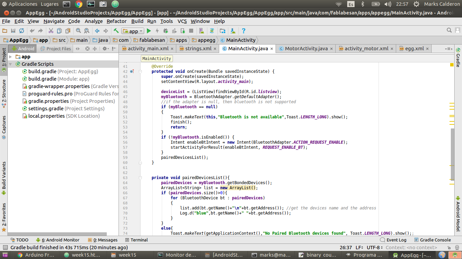Click the Cut scissors icon in toolbar
Image resolution: width=462 pixels, height=259 pixels.
(51, 31)
